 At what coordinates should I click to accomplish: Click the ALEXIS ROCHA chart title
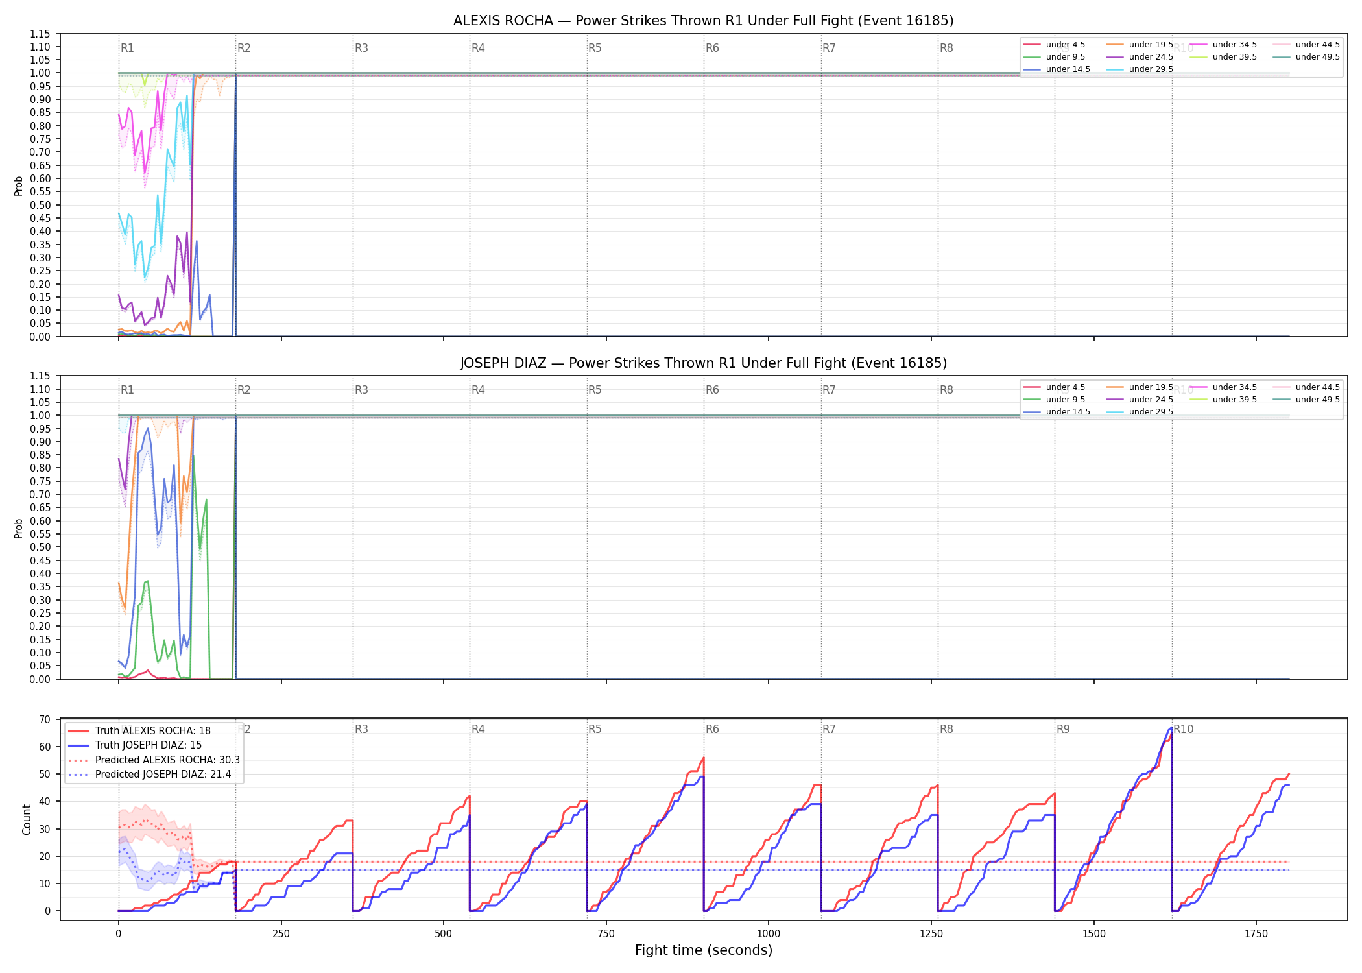pos(703,21)
